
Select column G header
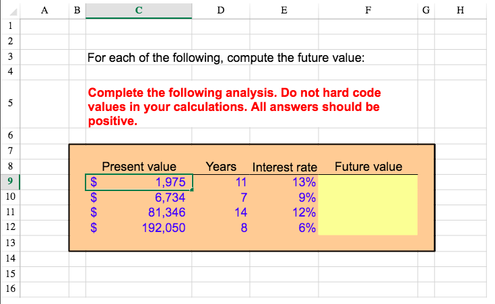[x=426, y=10]
